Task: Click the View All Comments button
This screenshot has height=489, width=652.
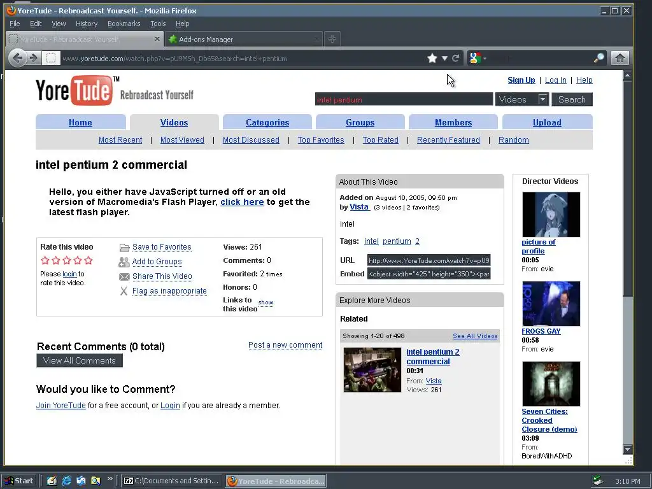Action: tap(80, 360)
